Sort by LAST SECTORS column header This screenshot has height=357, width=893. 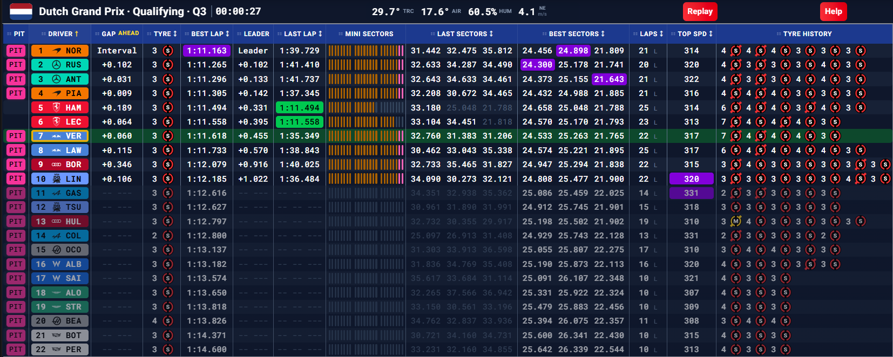tap(462, 33)
